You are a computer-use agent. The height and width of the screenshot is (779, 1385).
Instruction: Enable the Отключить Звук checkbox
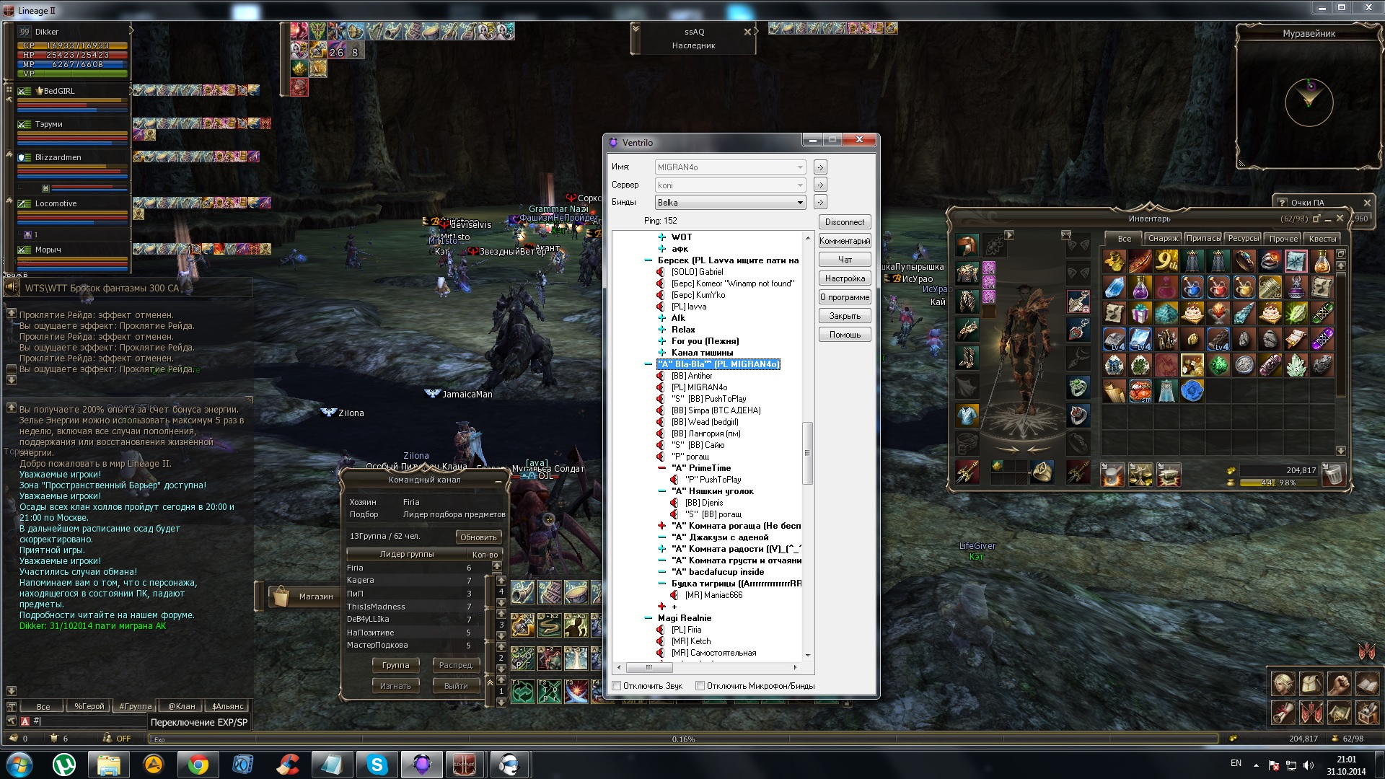(x=617, y=686)
